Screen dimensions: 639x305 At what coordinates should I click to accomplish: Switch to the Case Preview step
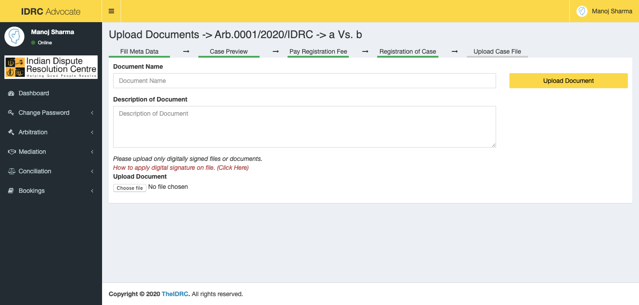click(x=229, y=51)
